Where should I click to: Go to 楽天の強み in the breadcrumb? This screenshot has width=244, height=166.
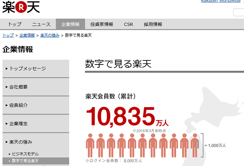(50, 35)
